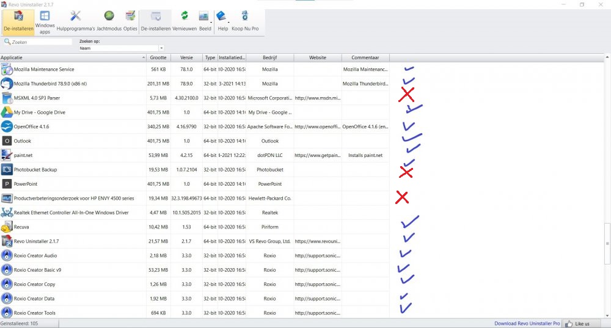This screenshot has height=328, width=611.
Task: Sort by Versie column
Action: point(186,57)
